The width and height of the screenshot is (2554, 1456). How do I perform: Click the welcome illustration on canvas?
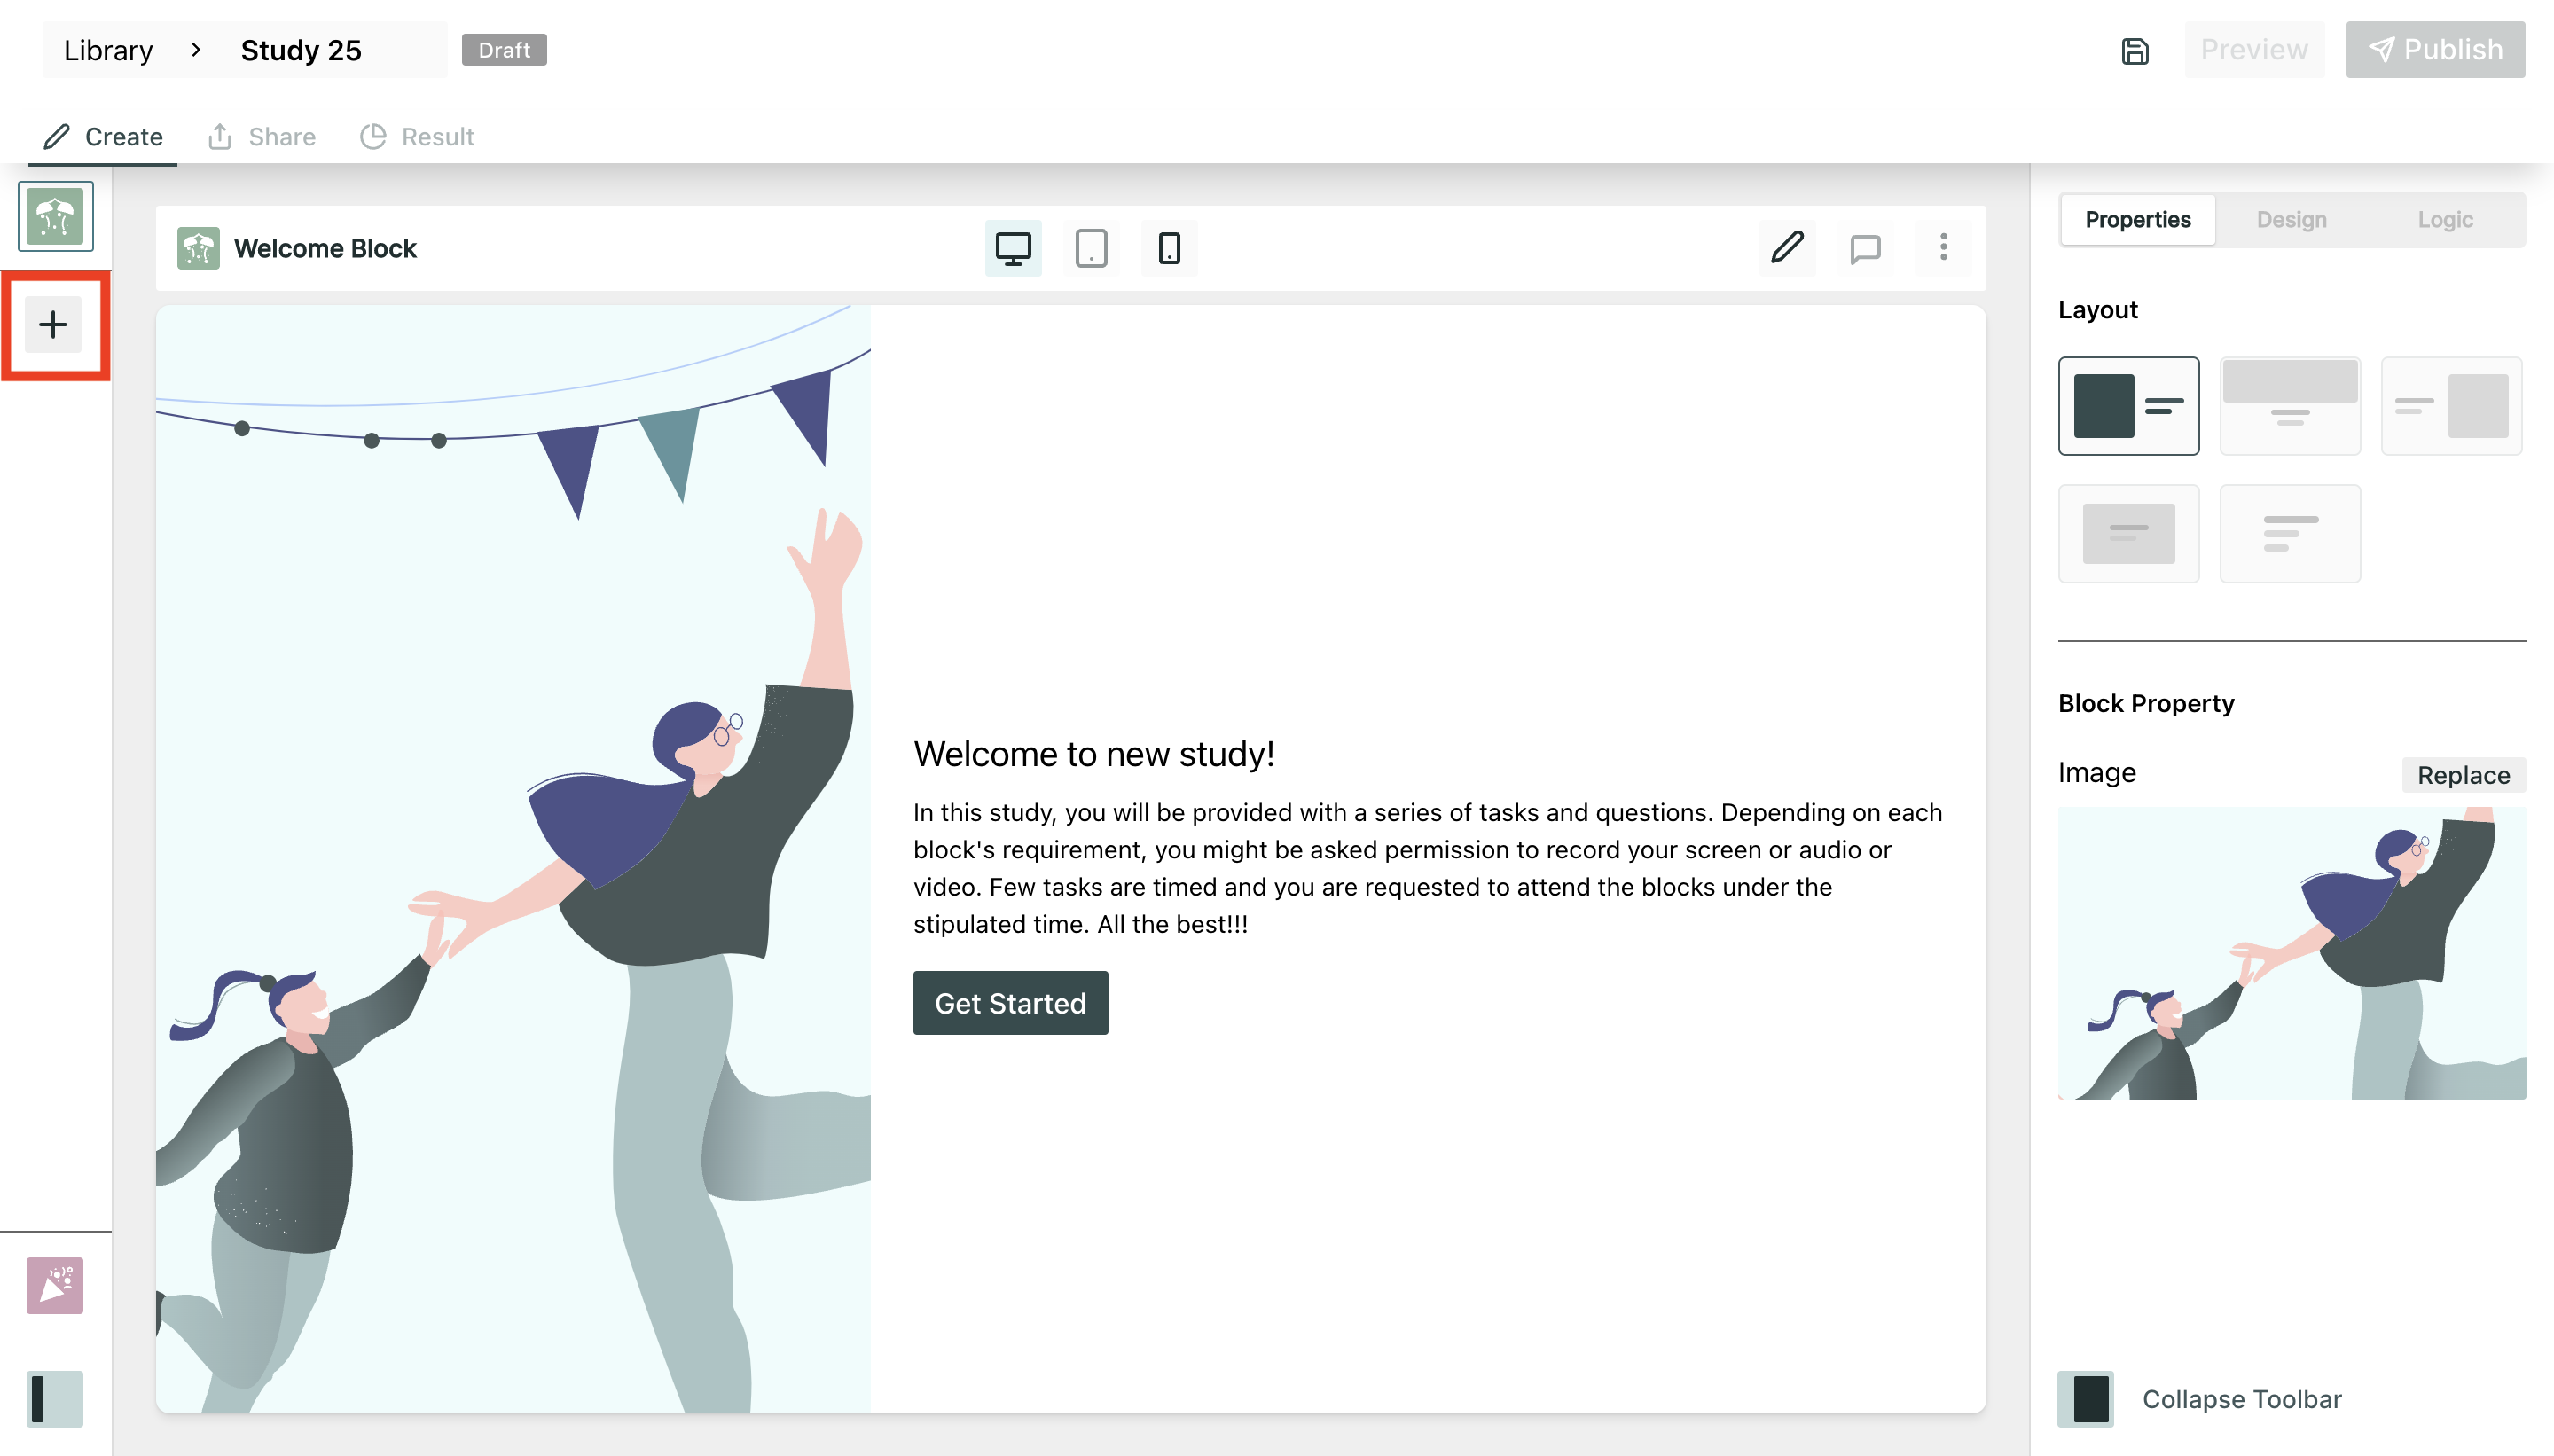point(513,860)
